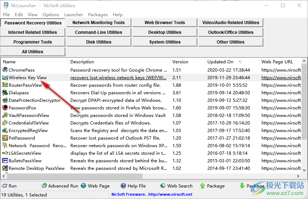Click the NirLauncher title bar app icon
Image resolution: width=308 pixels, height=199 pixels.
6,5
